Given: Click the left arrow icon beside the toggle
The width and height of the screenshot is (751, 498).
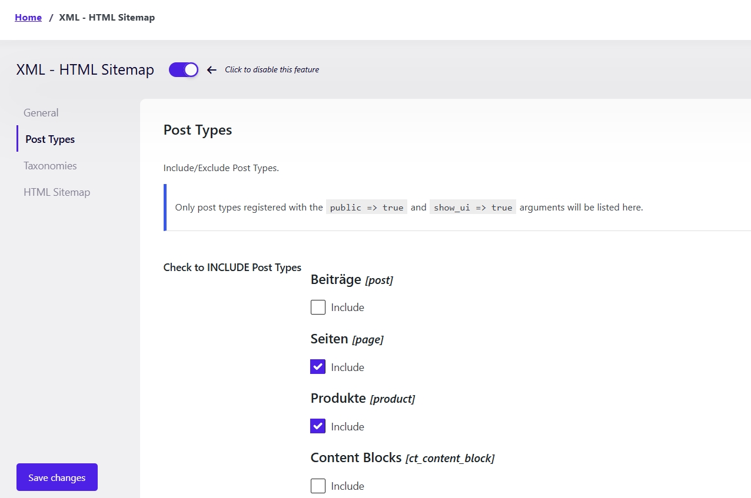Looking at the screenshot, I should click(212, 70).
